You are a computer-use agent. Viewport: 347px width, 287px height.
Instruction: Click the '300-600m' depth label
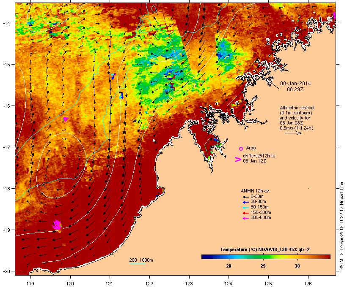tap(261, 218)
